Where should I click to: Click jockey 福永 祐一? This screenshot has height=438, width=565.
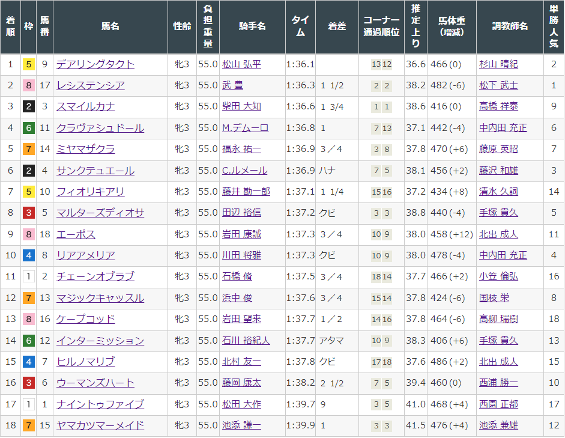pos(241,149)
